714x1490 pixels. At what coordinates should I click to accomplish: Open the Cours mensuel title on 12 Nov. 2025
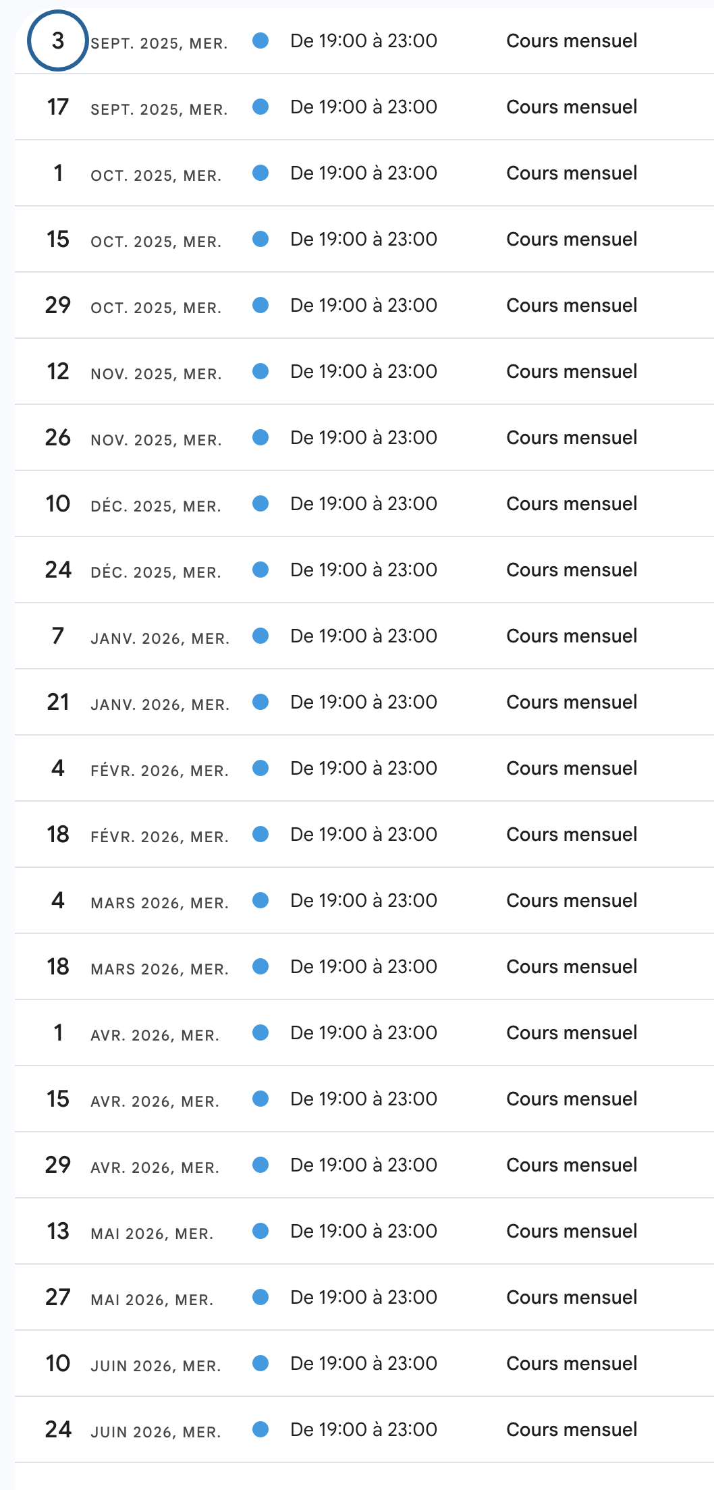[571, 372]
